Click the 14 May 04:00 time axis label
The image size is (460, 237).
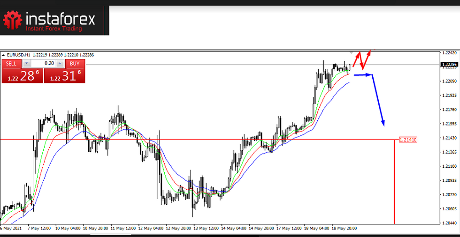[x=234, y=228]
